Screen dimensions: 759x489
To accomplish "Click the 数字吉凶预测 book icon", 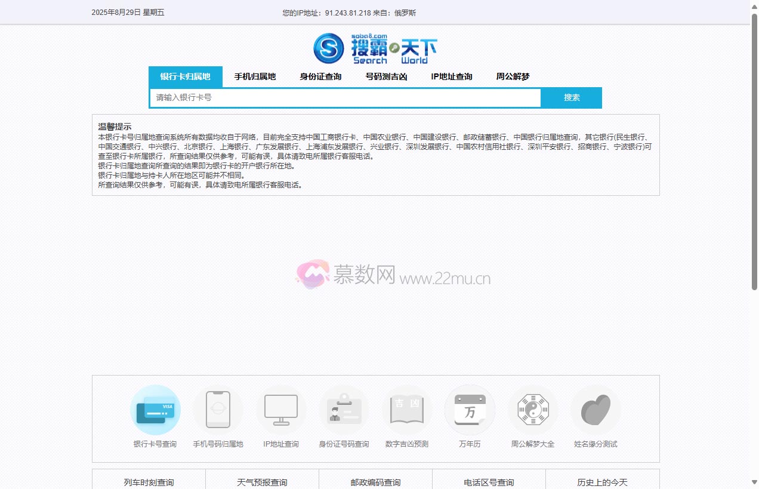I will click(x=407, y=410).
